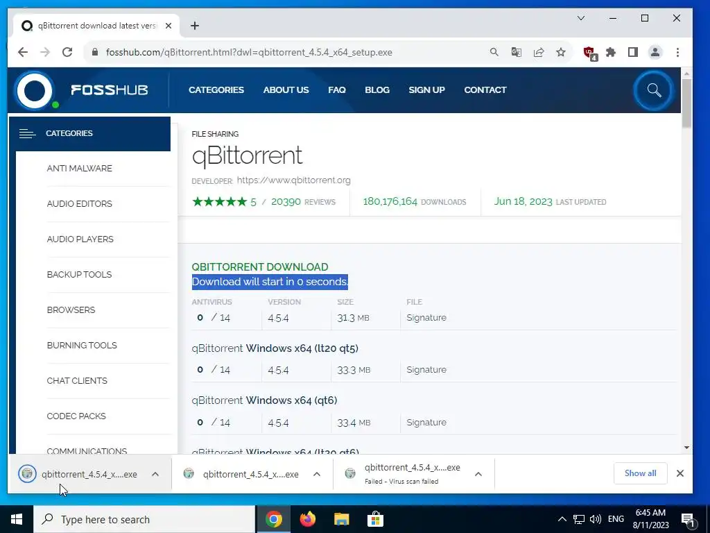View site security lock info

(94, 52)
